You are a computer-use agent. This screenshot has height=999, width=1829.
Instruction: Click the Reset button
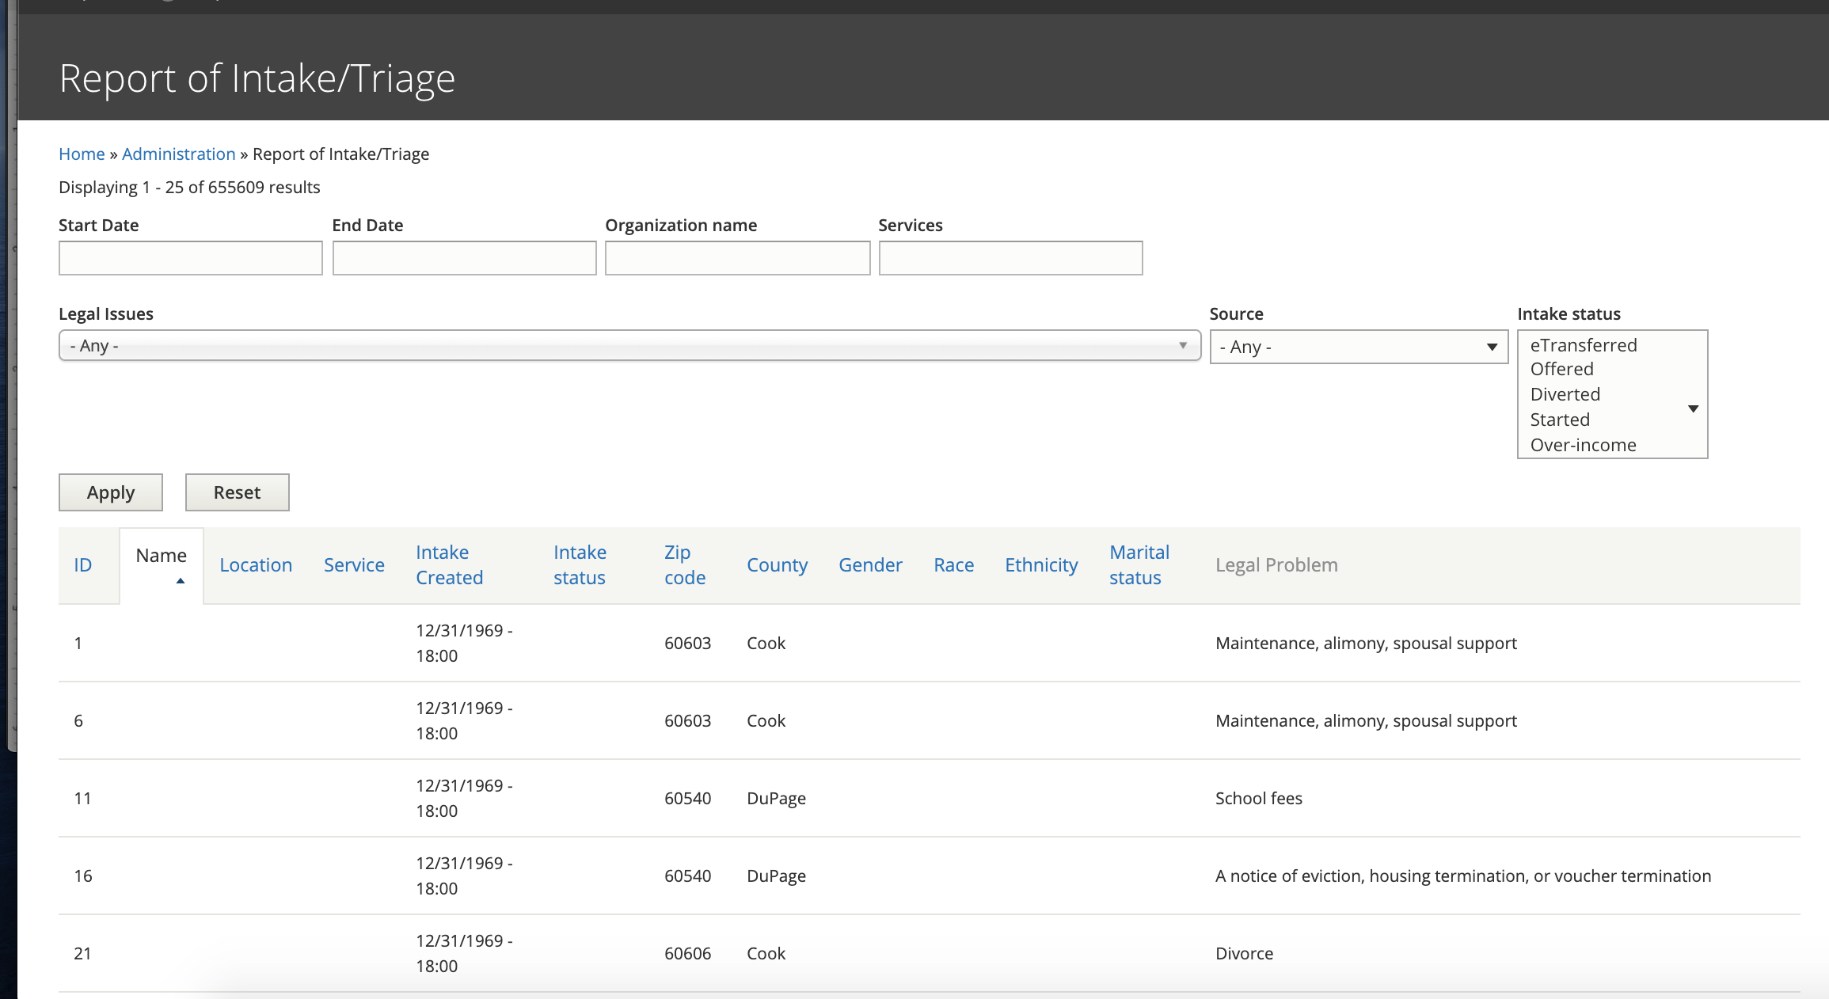coord(238,492)
